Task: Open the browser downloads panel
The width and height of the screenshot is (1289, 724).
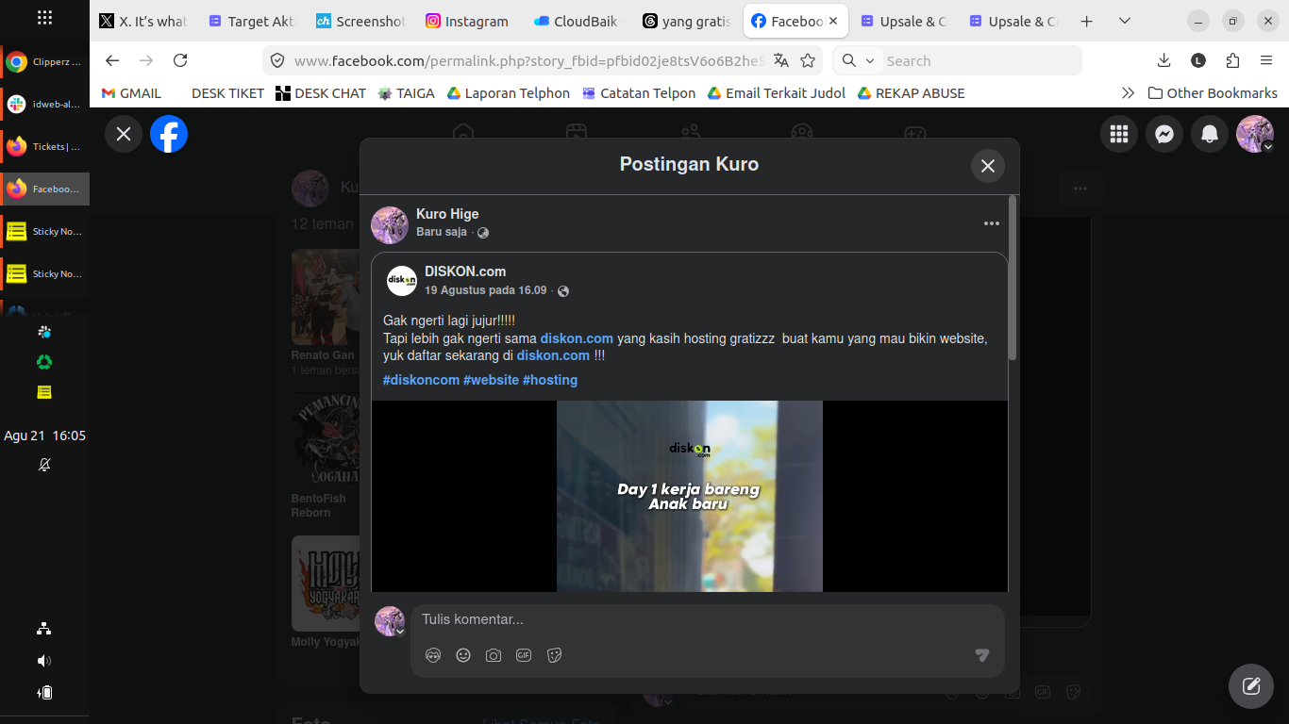Action: pos(1164,60)
